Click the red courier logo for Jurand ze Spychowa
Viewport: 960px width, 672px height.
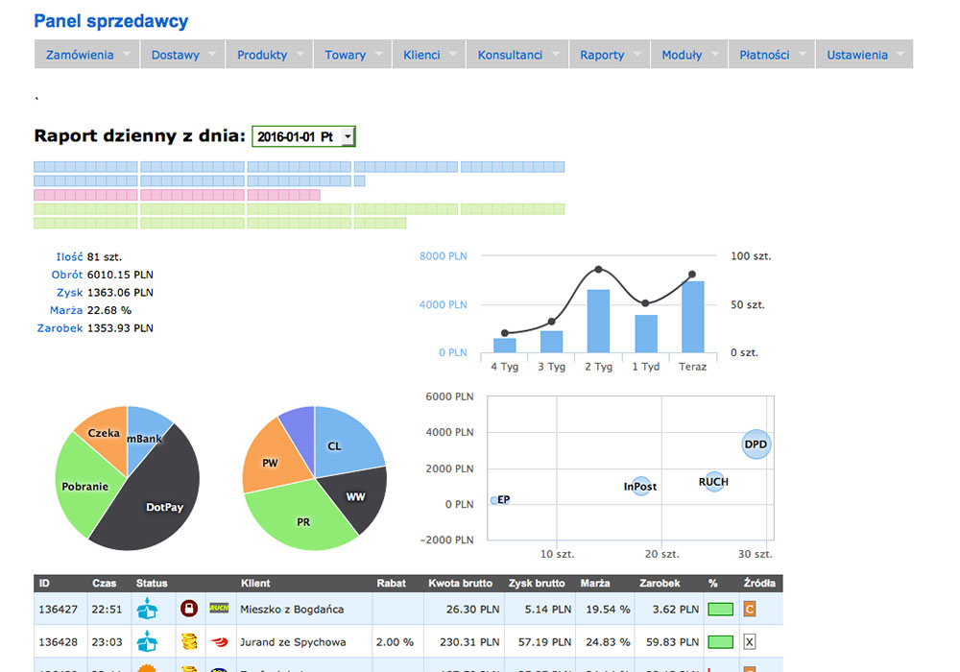tap(219, 642)
